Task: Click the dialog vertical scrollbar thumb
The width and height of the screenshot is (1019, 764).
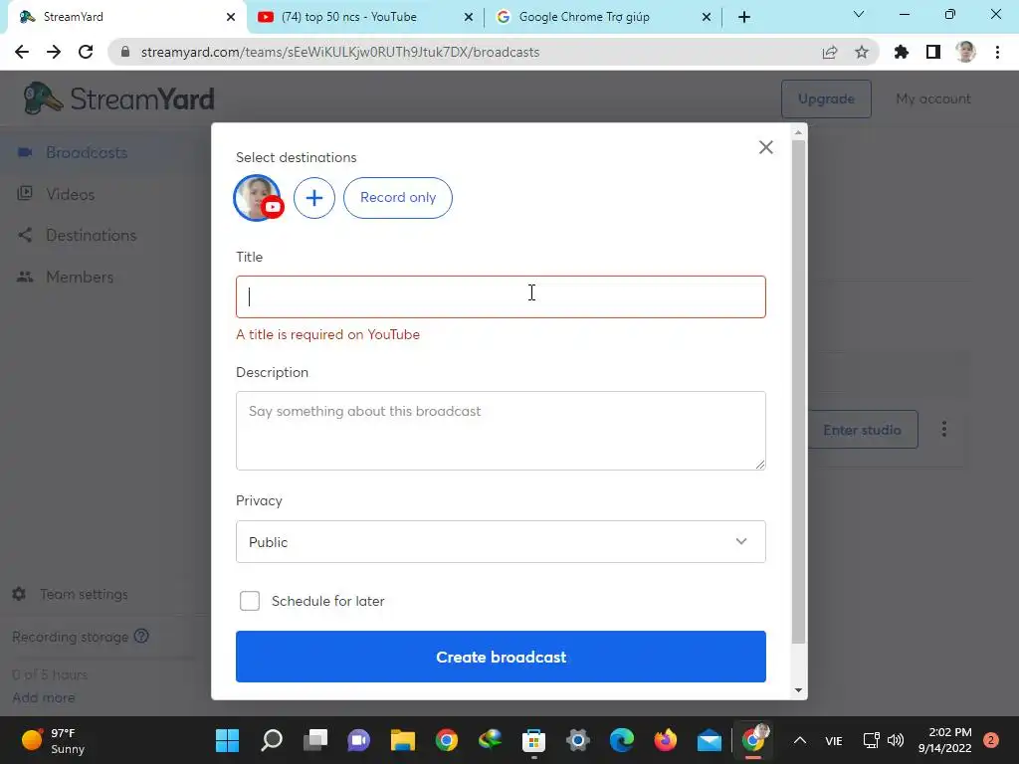Action: [799, 392]
